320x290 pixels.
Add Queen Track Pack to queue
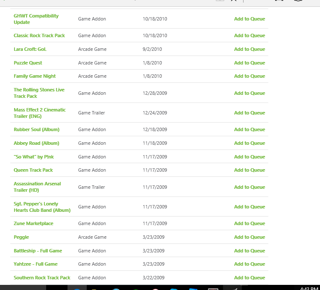tap(250, 170)
